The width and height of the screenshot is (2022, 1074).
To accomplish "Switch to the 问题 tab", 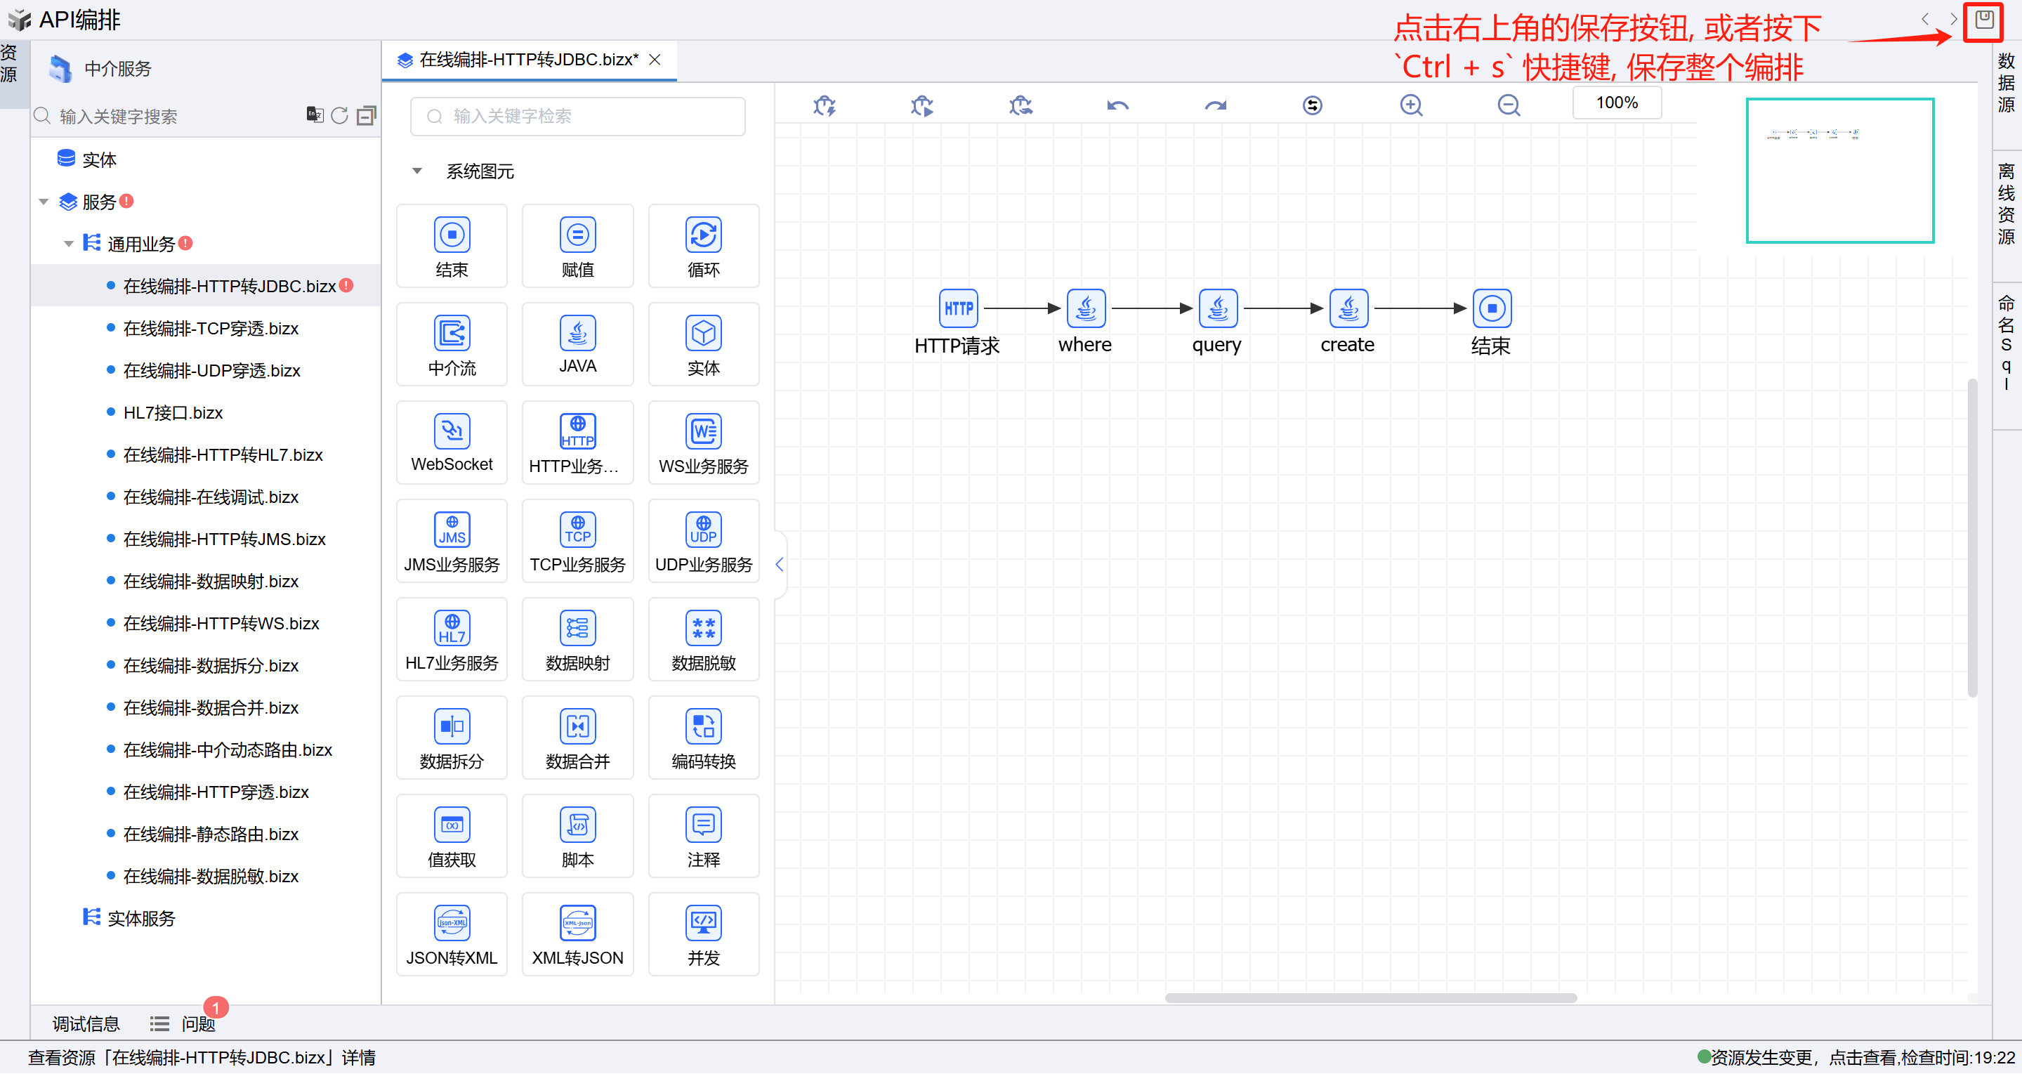I will coord(197,1023).
